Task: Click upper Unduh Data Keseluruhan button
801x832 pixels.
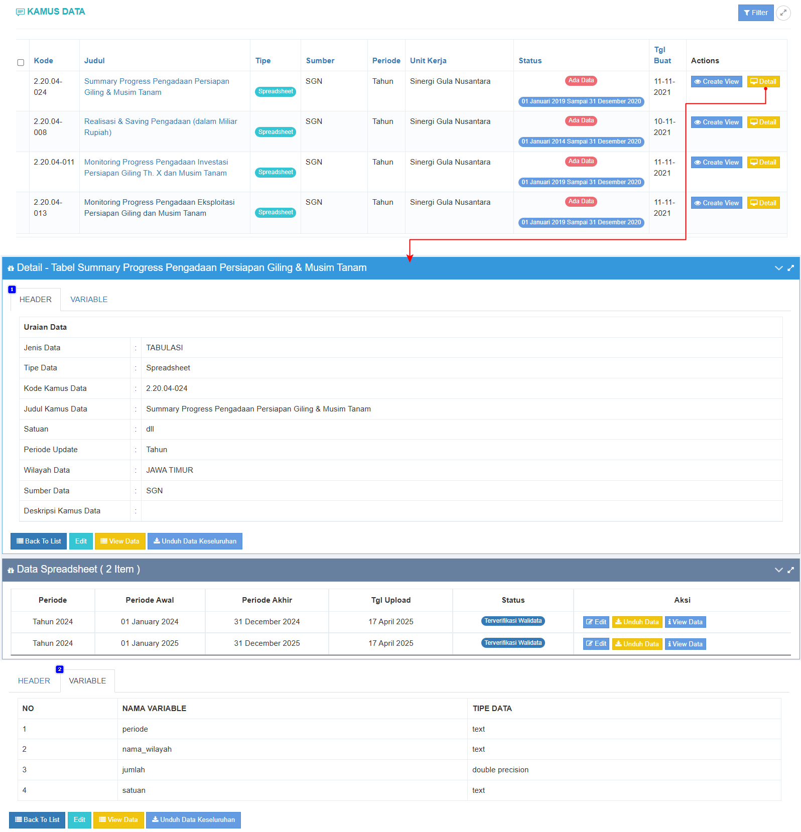Action: pos(195,541)
